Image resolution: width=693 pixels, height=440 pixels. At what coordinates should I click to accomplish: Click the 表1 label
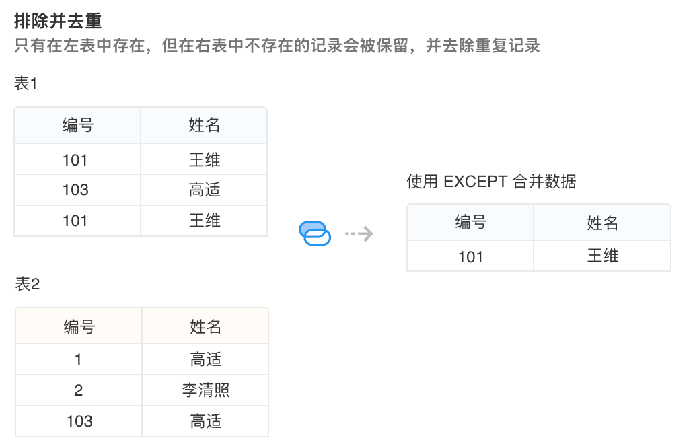pos(26,84)
